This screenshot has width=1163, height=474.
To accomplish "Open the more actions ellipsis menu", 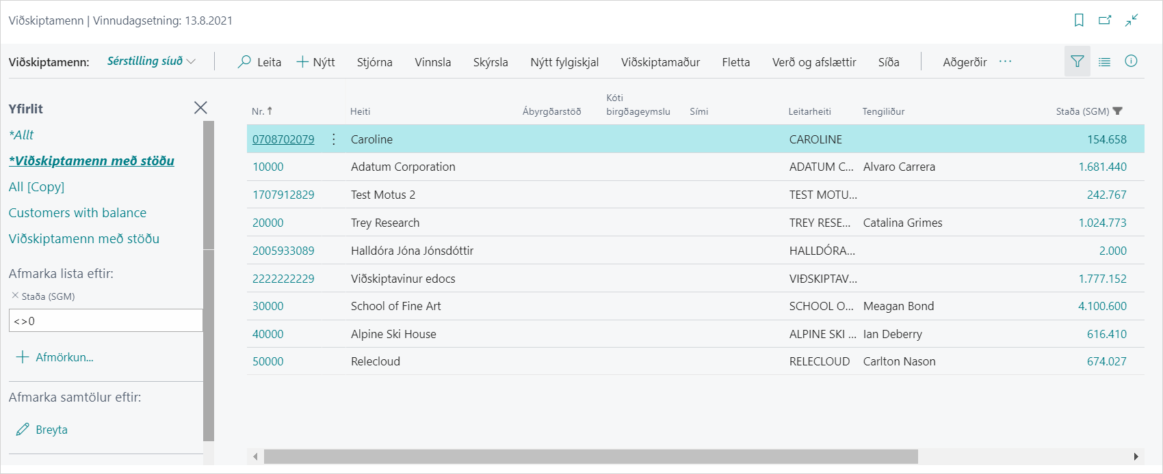I will 1005,61.
